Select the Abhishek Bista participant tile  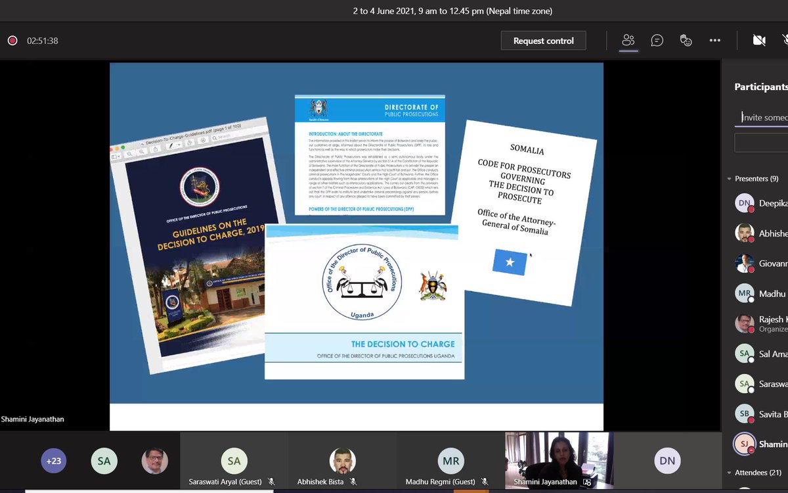tap(342, 461)
